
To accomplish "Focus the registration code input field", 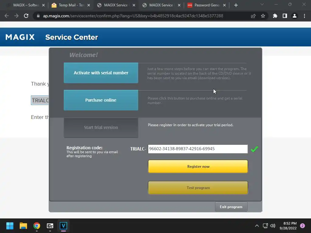I will tap(198, 149).
